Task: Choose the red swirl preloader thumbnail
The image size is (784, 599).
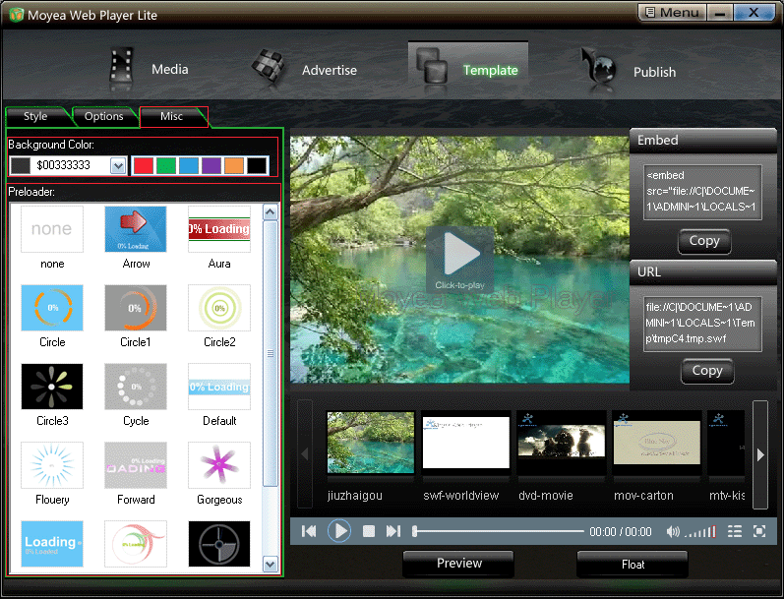Action: tap(136, 544)
